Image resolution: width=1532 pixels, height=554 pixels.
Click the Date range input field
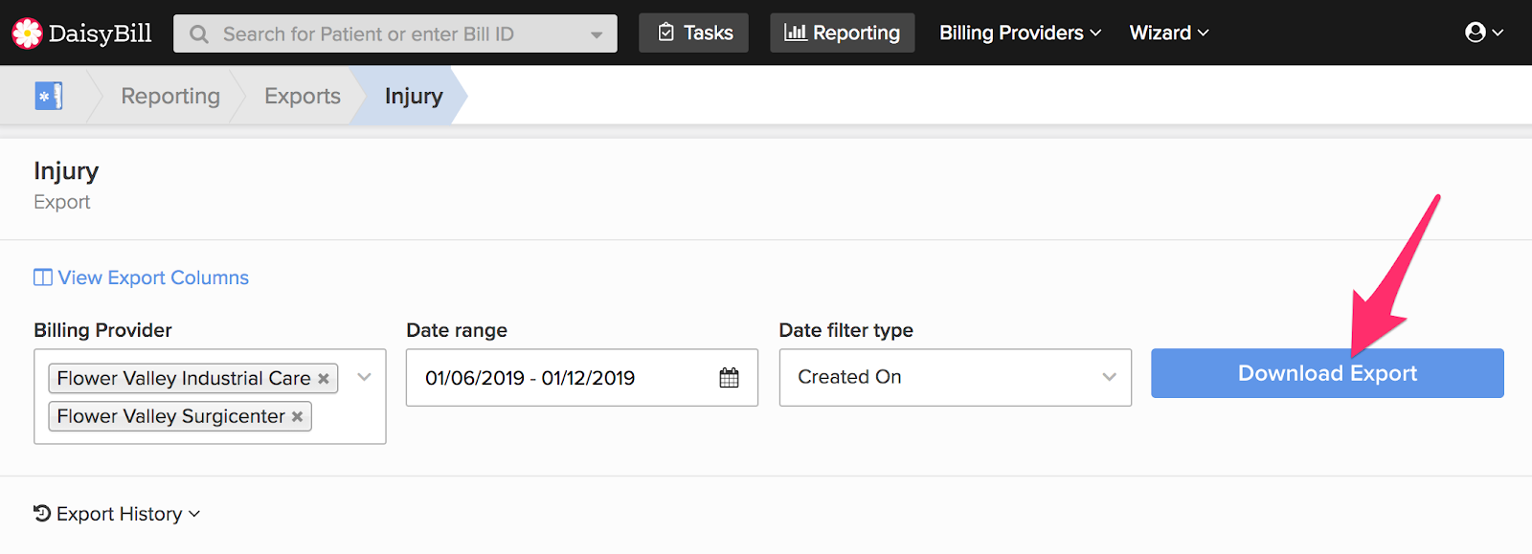(582, 378)
